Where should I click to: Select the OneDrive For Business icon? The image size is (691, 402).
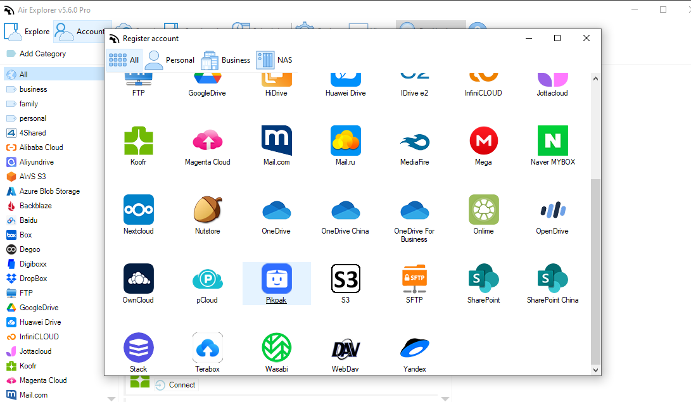tap(414, 210)
